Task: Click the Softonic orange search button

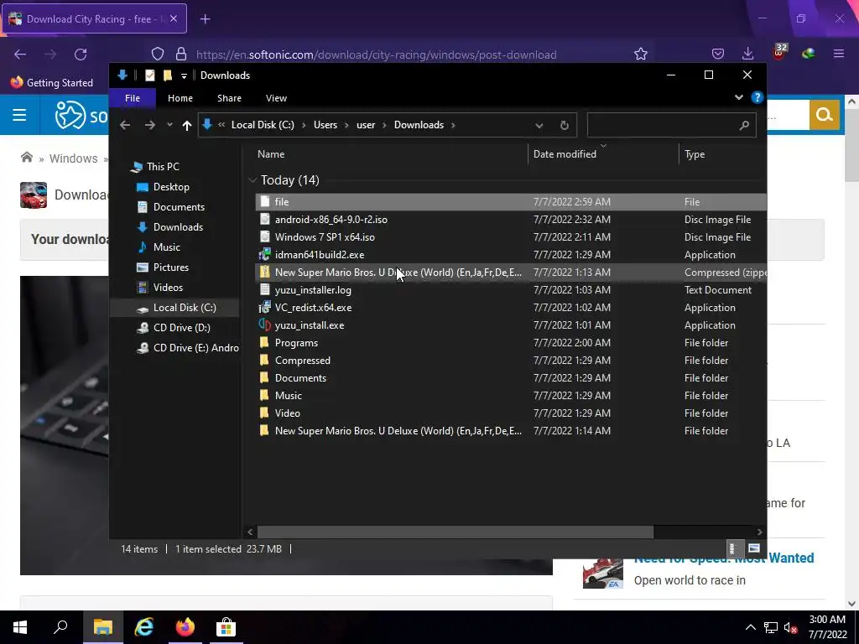Action: (x=824, y=114)
